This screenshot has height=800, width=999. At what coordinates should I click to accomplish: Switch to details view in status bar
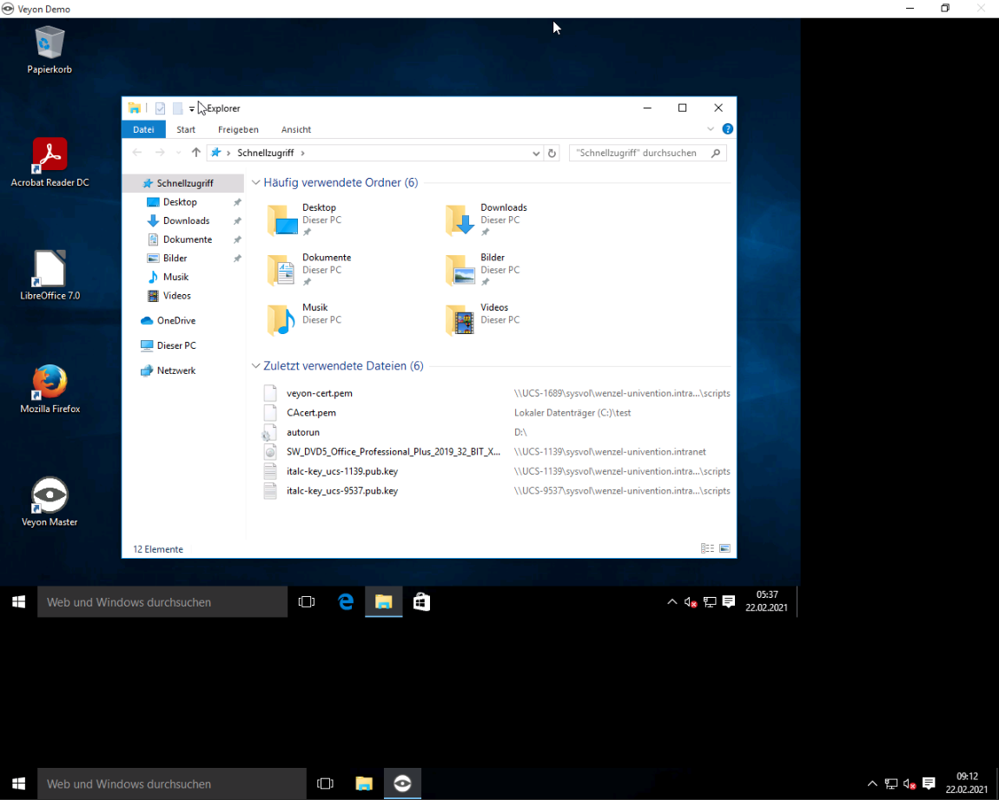point(707,549)
